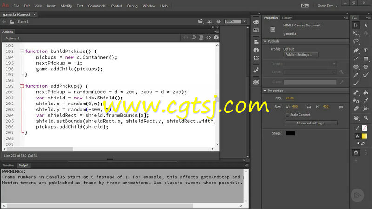Click the Advanced Settings button
Image resolution: width=372 pixels, height=209 pixels.
[x=311, y=123]
